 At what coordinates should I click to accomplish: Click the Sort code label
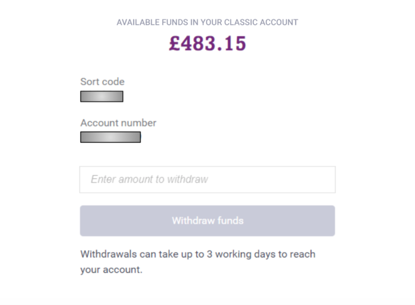pyautogui.click(x=103, y=82)
